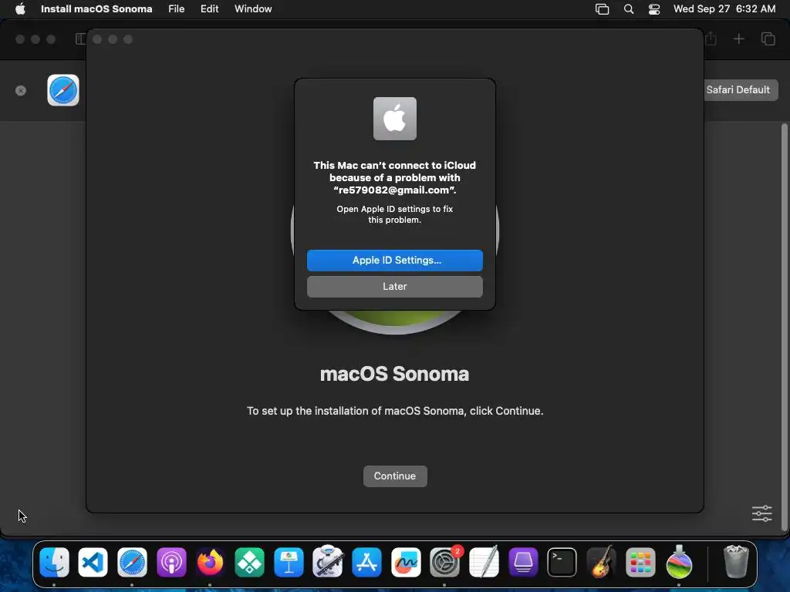Open the green diamond-pattern app in Dock
The width and height of the screenshot is (790, 592).
coord(249,562)
